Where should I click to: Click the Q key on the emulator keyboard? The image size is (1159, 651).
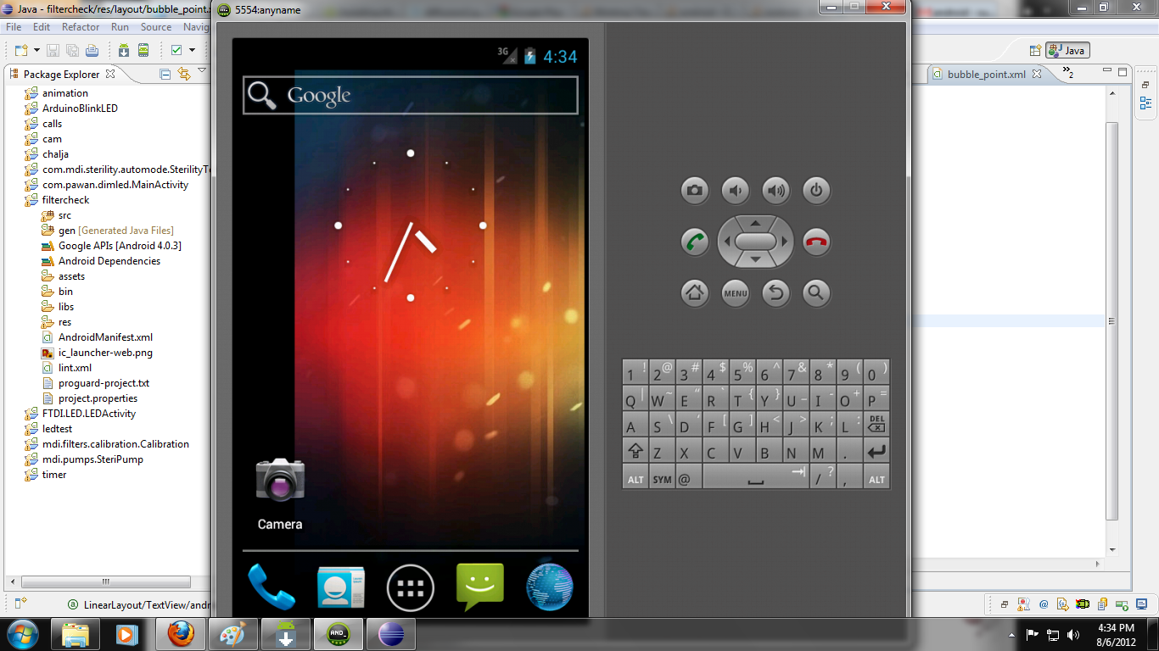[635, 398]
